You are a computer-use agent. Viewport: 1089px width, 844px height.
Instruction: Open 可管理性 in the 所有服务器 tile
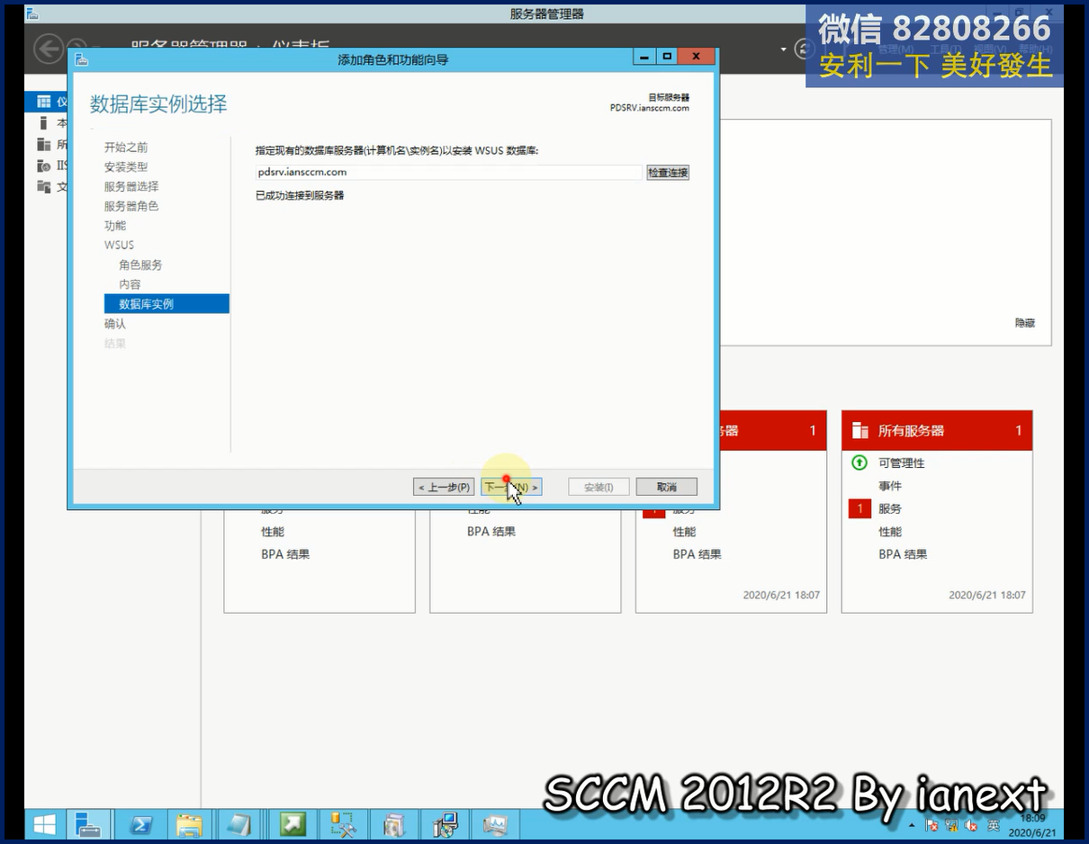pos(902,463)
